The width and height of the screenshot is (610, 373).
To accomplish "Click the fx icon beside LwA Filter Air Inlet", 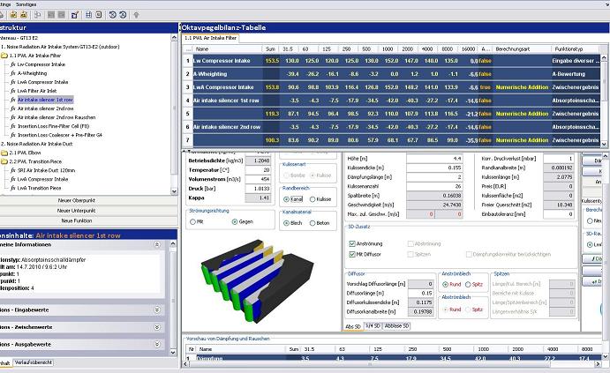I will click(x=15, y=91).
